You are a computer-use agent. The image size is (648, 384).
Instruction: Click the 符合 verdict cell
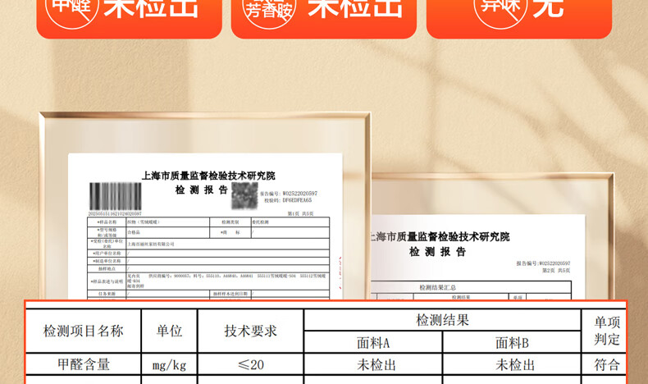click(x=607, y=364)
